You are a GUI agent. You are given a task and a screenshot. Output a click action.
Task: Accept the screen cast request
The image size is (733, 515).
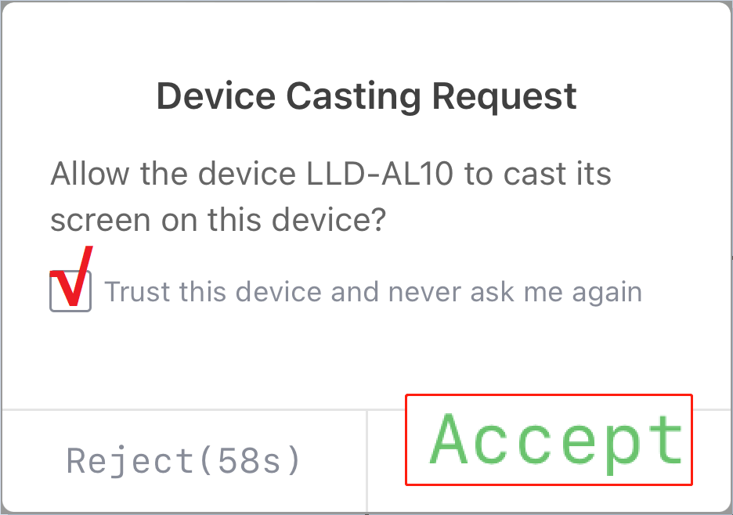[x=548, y=439]
